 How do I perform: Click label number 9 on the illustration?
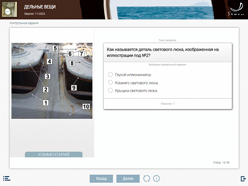point(74,87)
